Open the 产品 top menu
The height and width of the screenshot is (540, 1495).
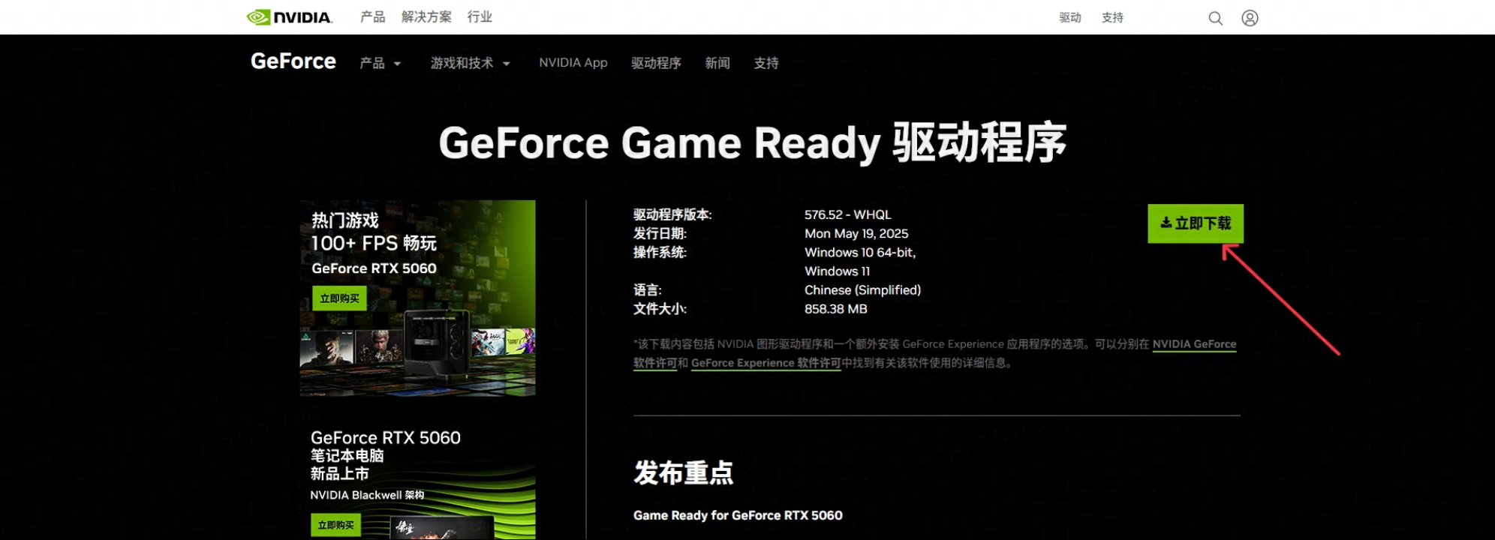(x=372, y=17)
